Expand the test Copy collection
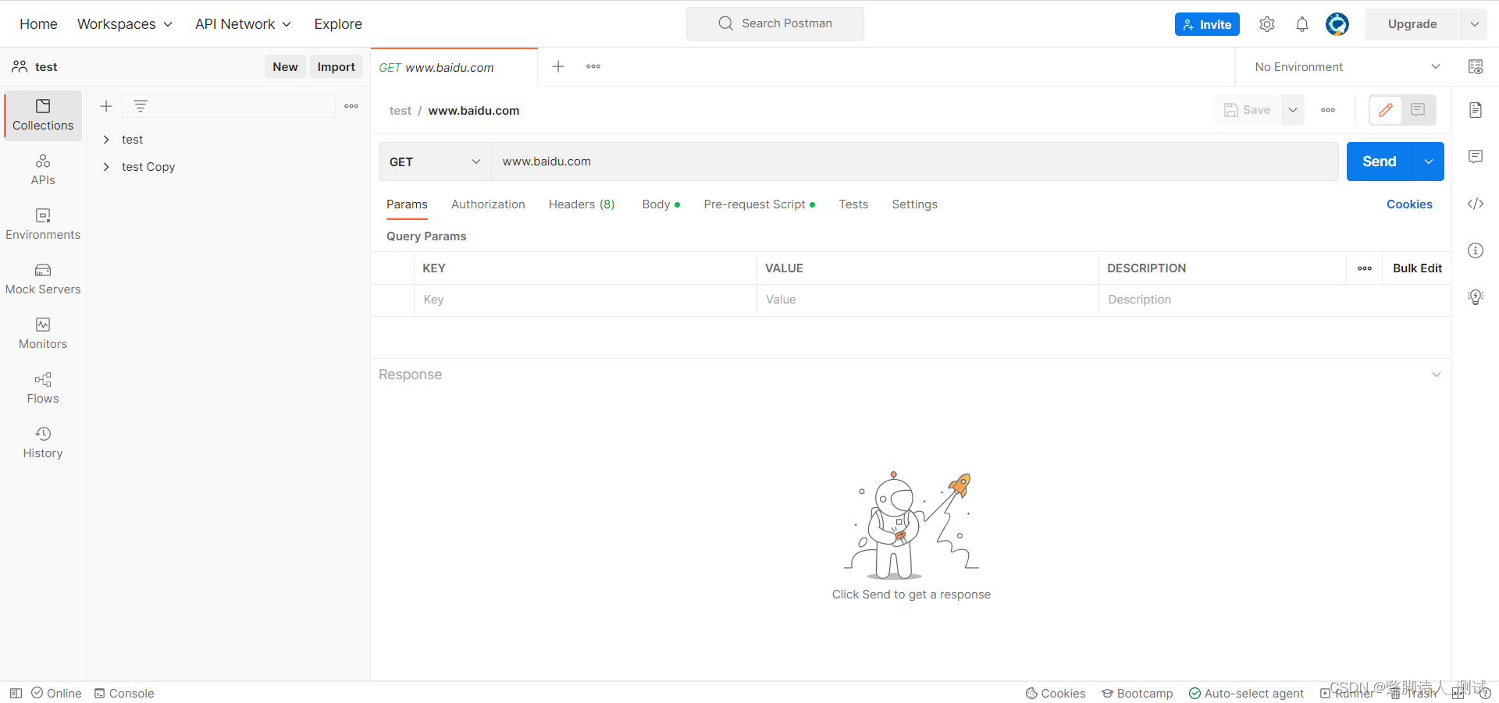 [x=106, y=167]
